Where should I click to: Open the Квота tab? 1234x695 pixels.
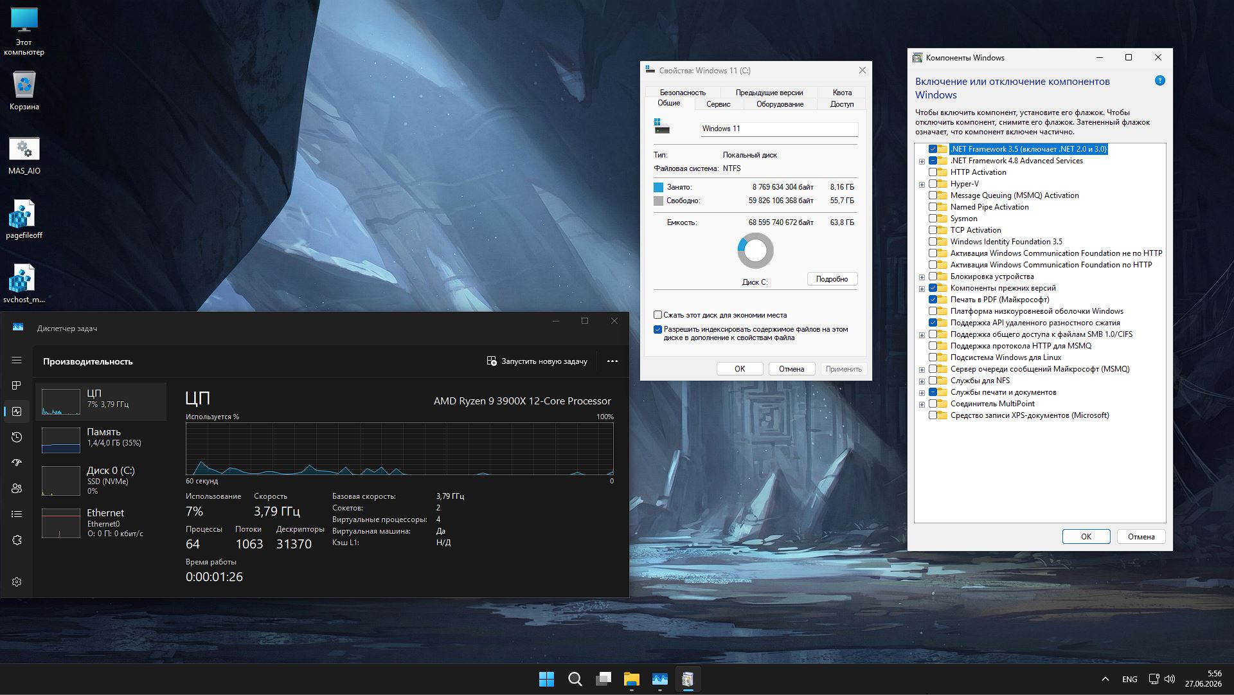(842, 93)
